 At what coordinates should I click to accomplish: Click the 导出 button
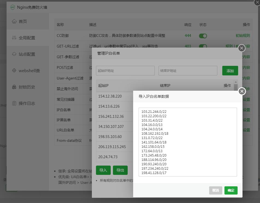(120, 170)
